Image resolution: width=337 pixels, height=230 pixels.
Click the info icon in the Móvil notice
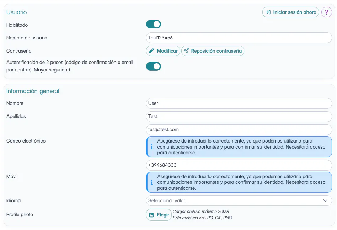152,182
